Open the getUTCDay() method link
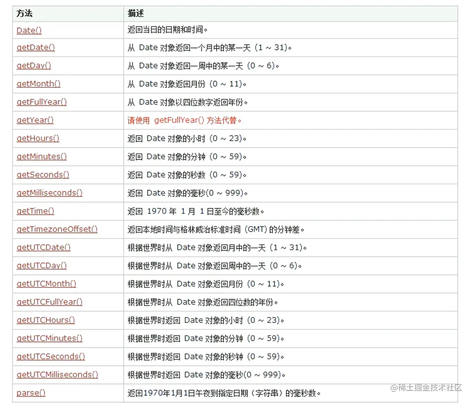The image size is (473, 403). point(42,265)
